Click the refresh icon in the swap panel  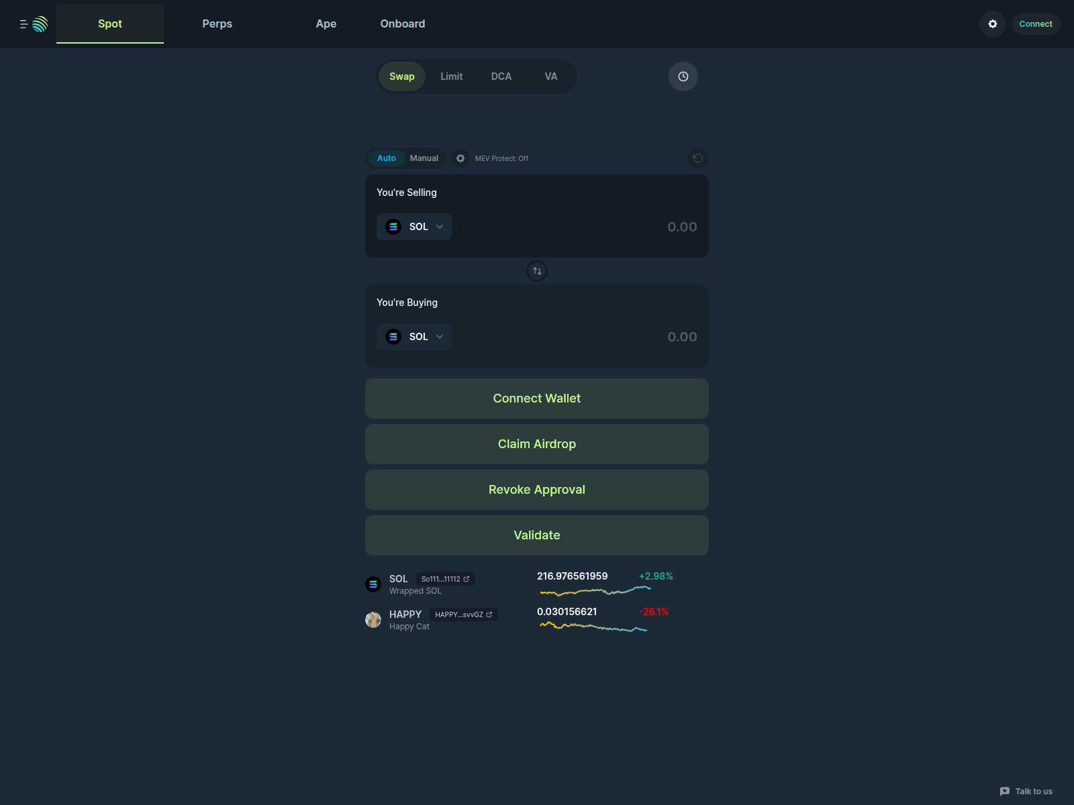[698, 158]
